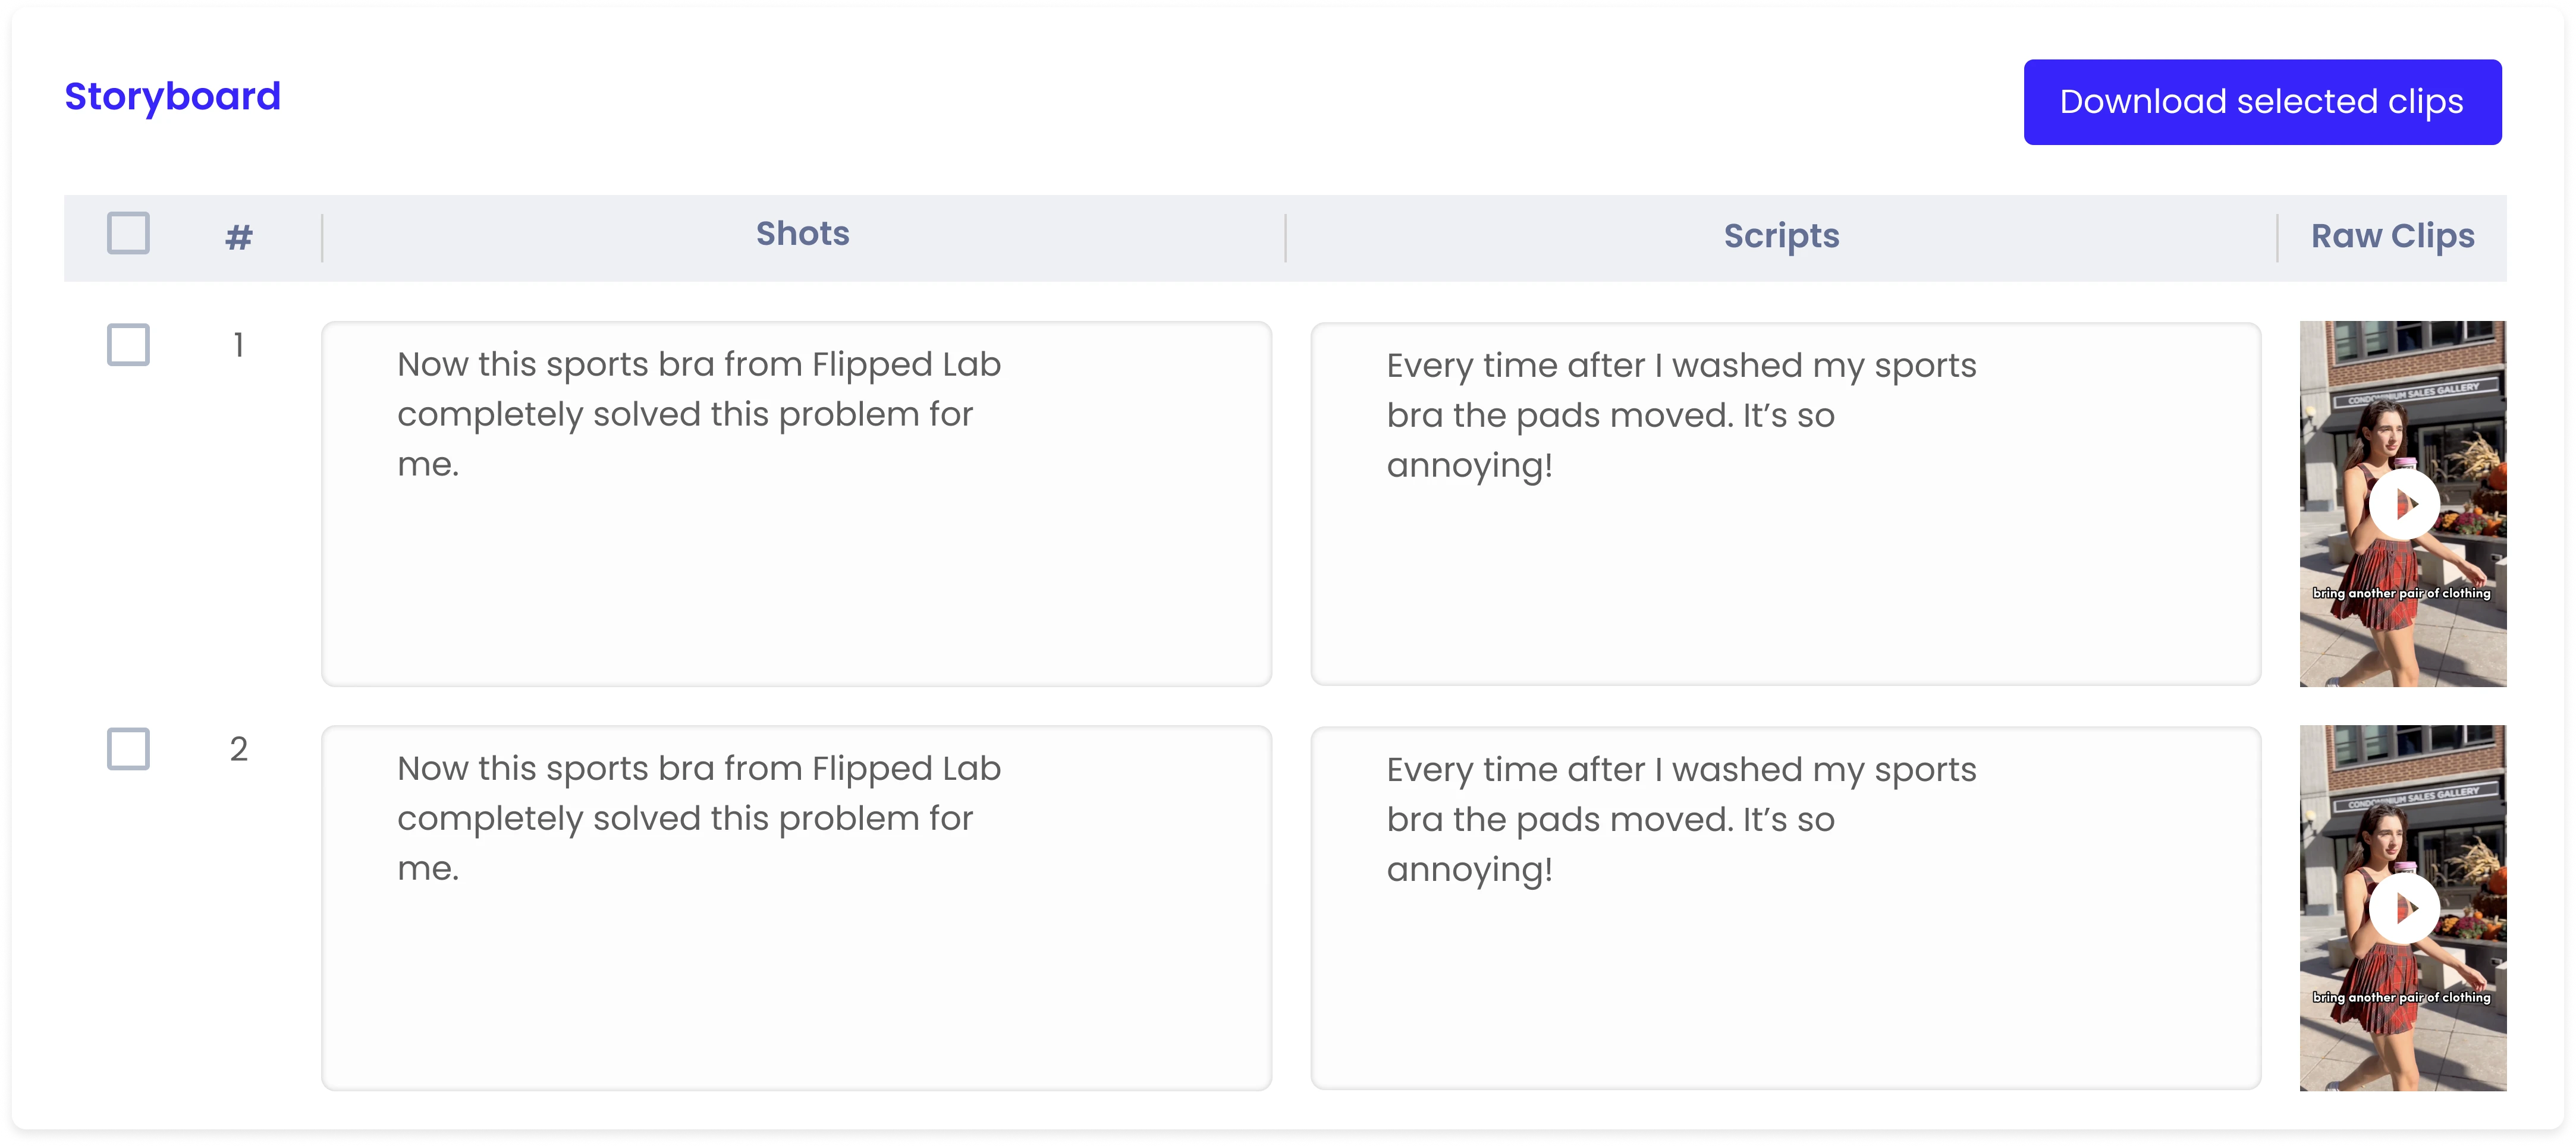2576x1146 pixels.
Task: Click the # column header
Action: pos(239,237)
